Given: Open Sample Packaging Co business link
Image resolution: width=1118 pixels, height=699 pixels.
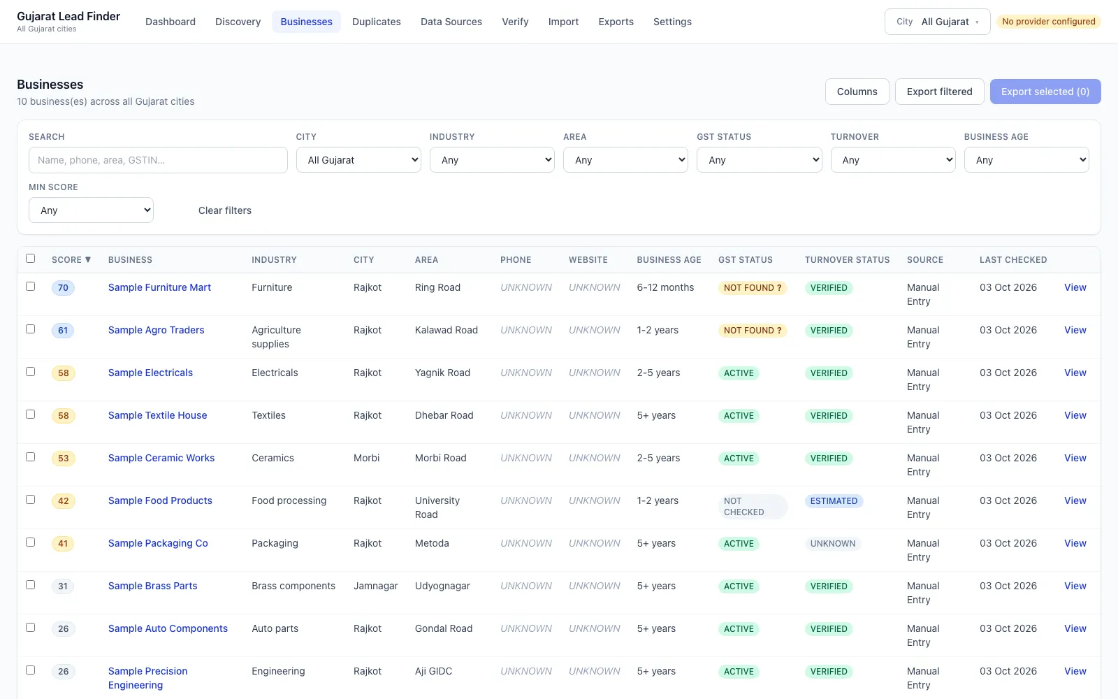Looking at the screenshot, I should pos(158,543).
